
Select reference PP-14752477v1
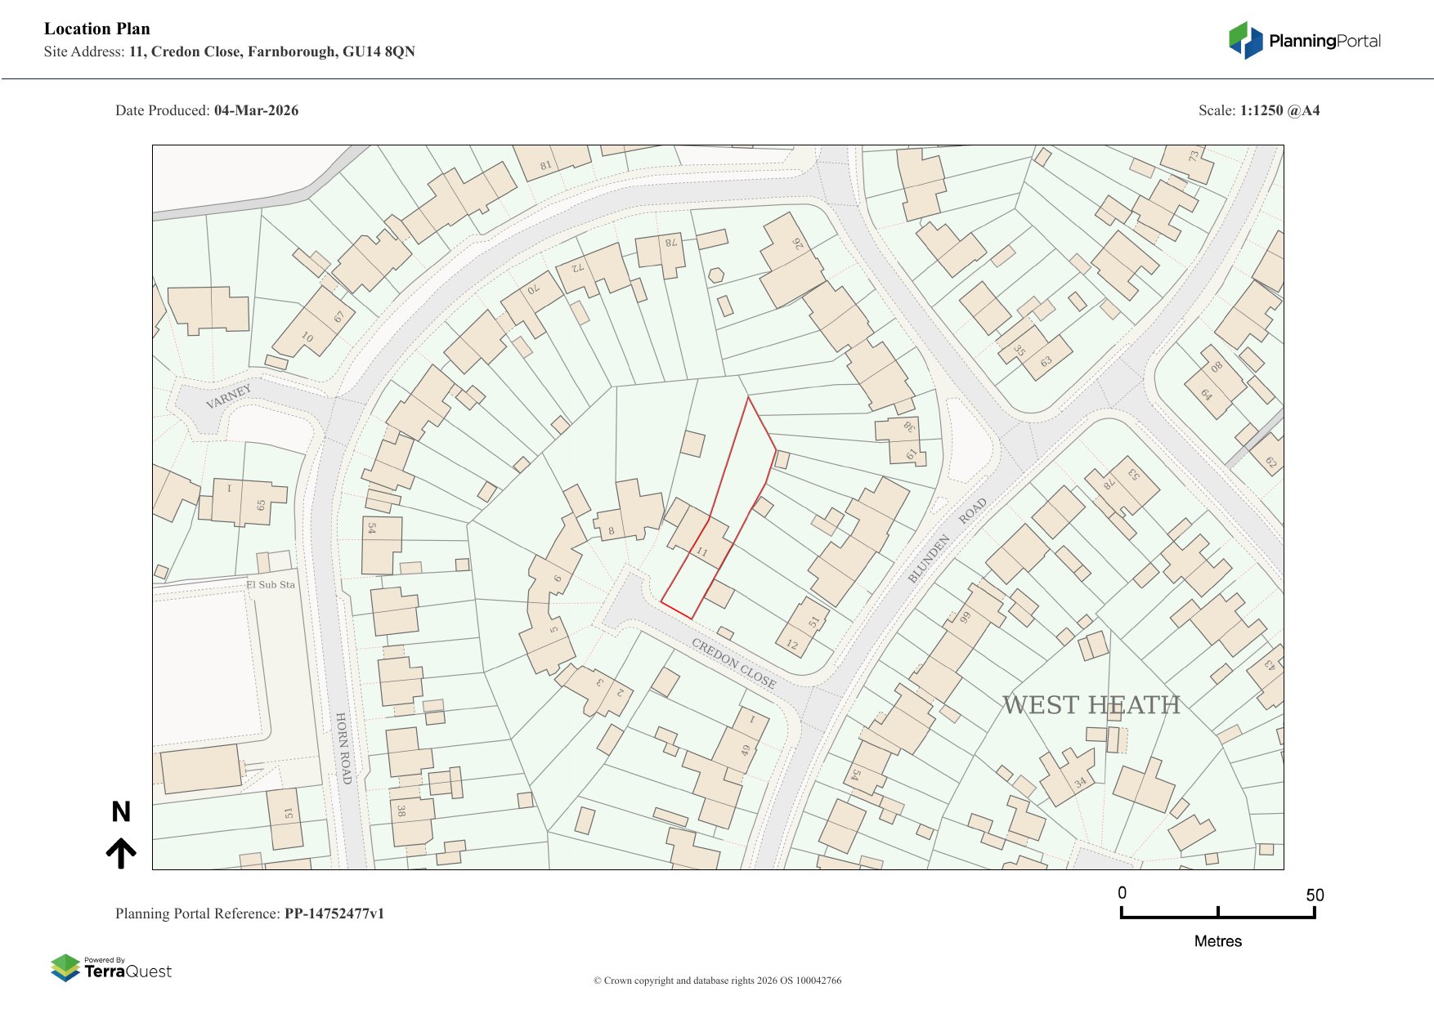334,913
